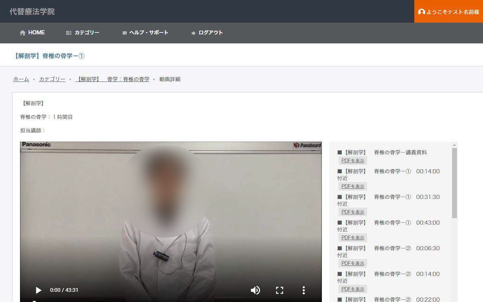The height and width of the screenshot is (302, 483).
Task: Click the help support speech bubble icon
Action: pos(125,33)
